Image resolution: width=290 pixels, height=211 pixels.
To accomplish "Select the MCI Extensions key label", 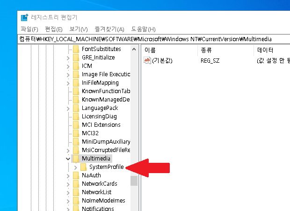I will point(101,125).
